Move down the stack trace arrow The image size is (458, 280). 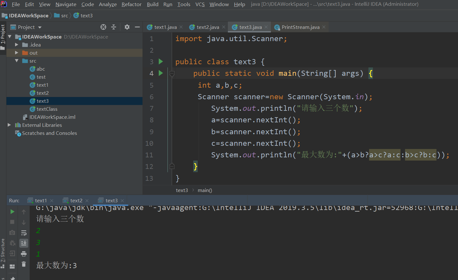click(x=24, y=222)
